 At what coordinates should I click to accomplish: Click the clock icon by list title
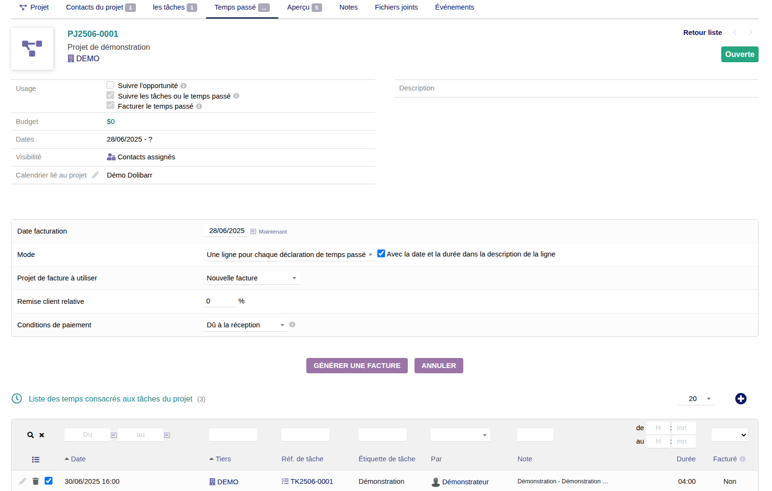pos(17,399)
